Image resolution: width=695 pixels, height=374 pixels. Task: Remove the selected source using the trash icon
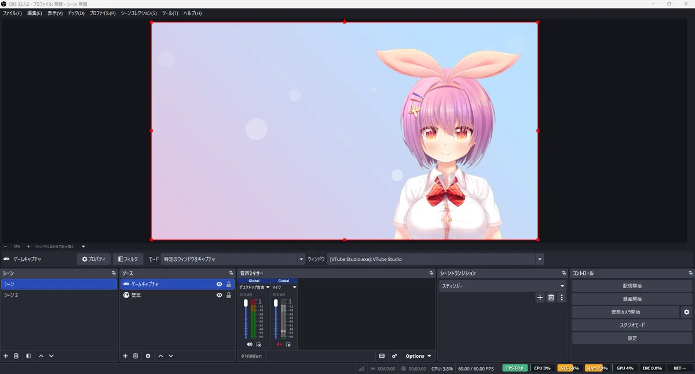[x=136, y=356]
